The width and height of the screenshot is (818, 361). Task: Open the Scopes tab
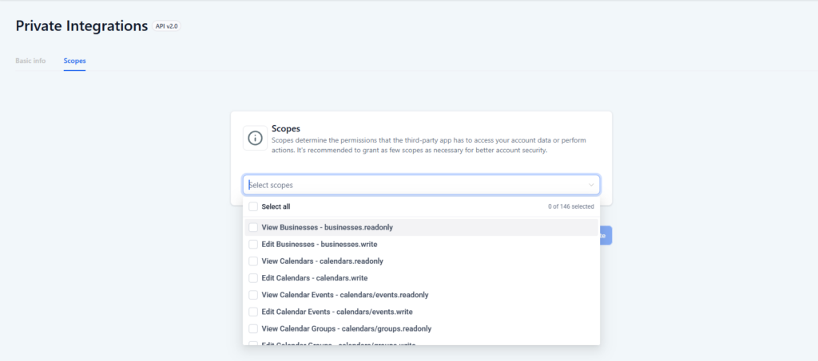pos(74,61)
